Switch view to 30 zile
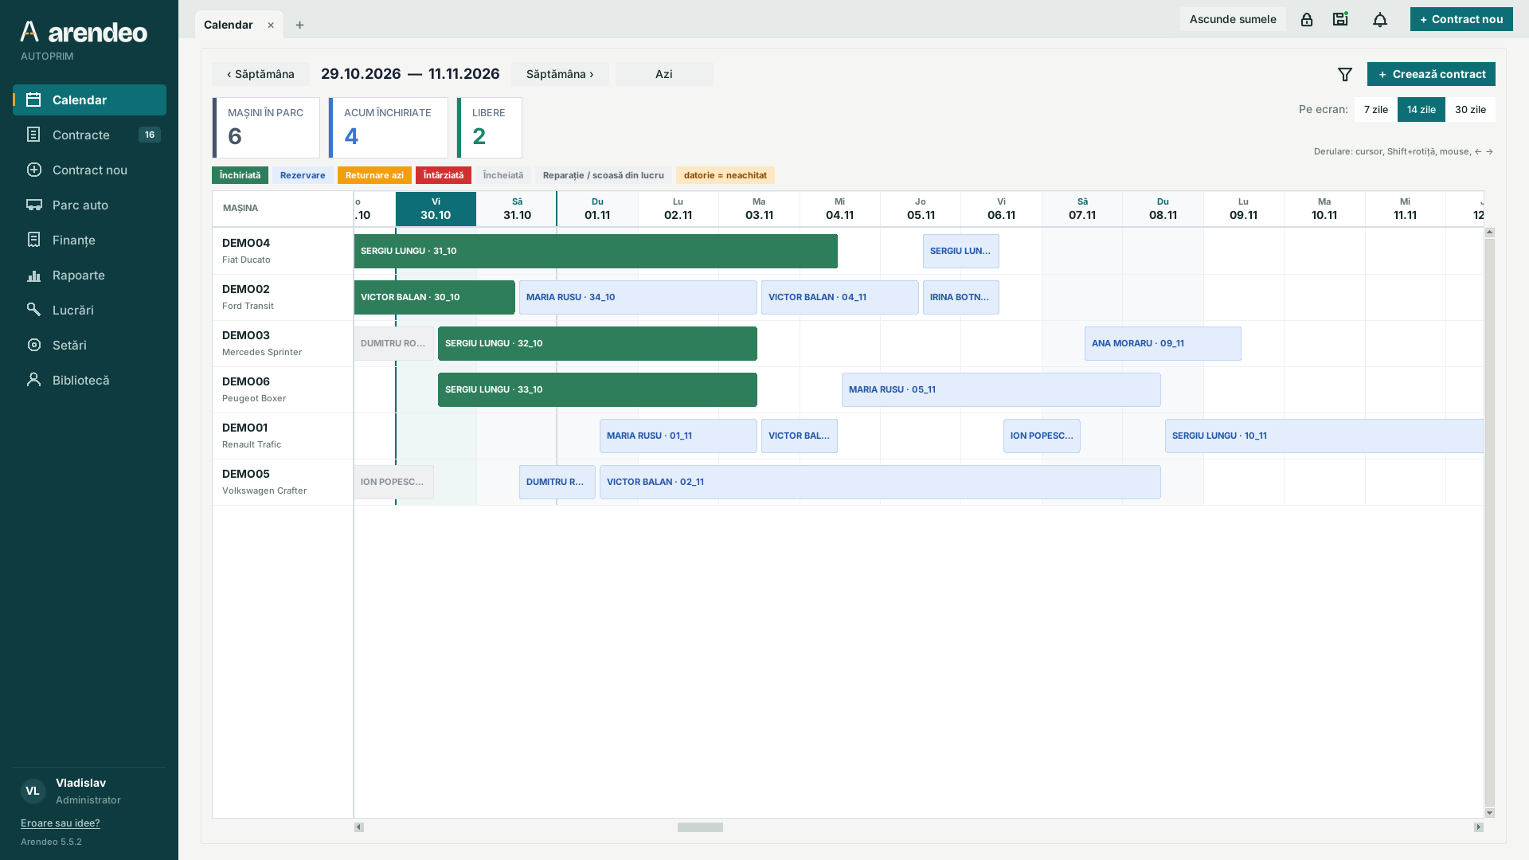This screenshot has height=860, width=1529. [1470, 110]
